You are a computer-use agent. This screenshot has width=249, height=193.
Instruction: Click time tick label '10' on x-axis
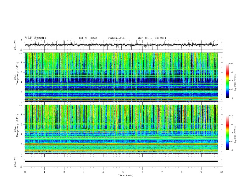221,172
